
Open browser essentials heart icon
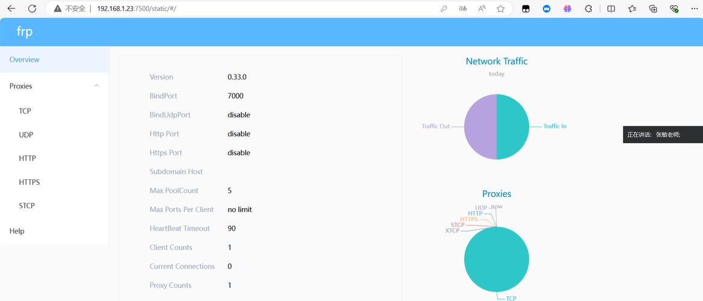(674, 8)
